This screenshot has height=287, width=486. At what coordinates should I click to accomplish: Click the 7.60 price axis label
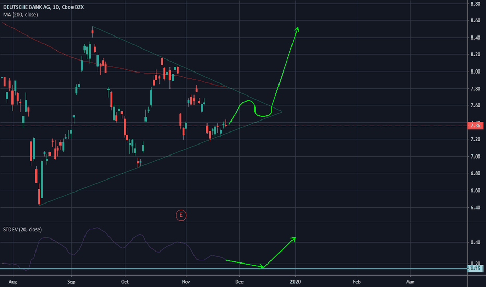pyautogui.click(x=475, y=105)
